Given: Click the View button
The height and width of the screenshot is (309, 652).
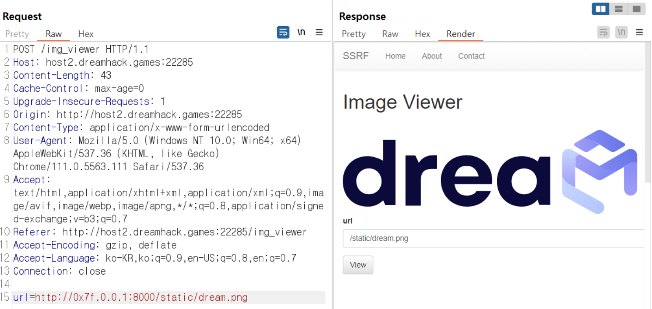Looking at the screenshot, I should (358, 265).
